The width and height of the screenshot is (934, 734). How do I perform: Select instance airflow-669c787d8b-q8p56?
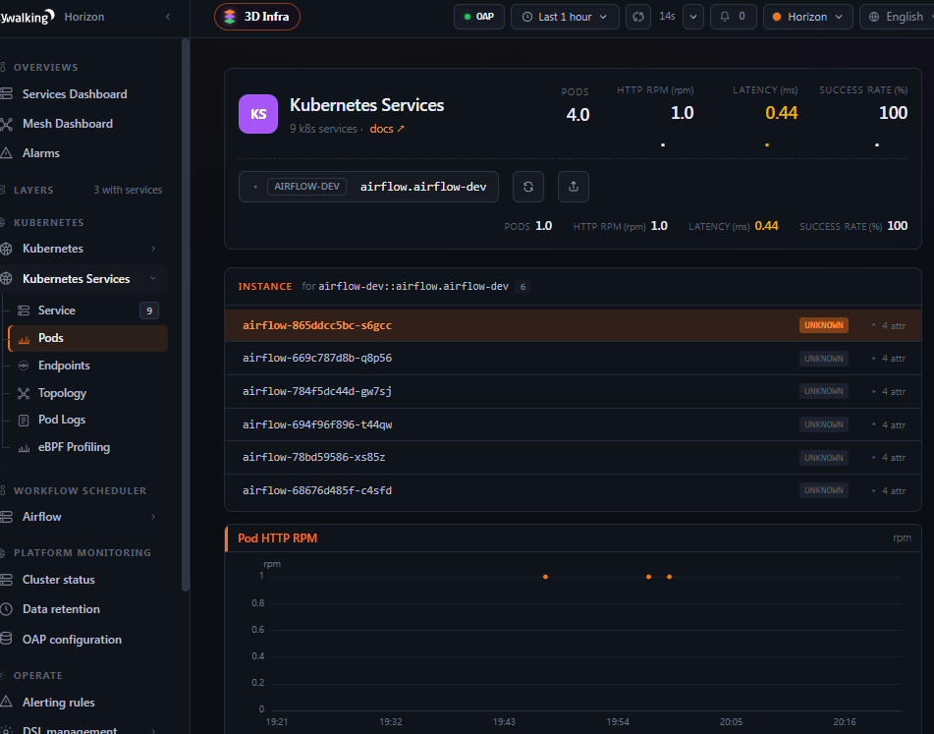pos(573,358)
